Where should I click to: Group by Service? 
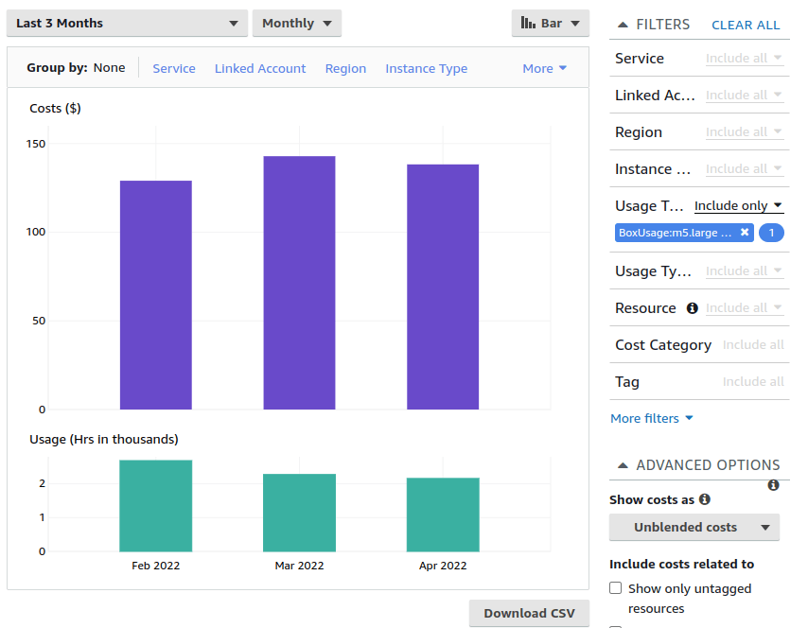tap(174, 68)
